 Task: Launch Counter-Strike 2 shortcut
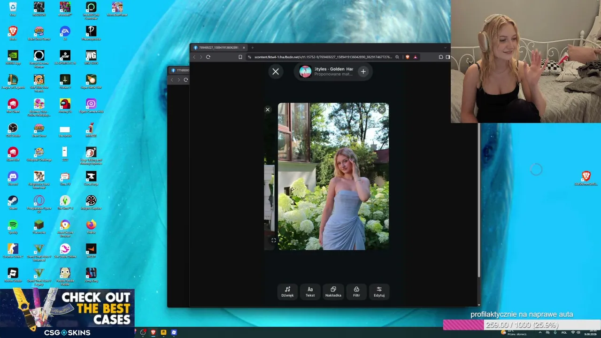tap(13, 251)
